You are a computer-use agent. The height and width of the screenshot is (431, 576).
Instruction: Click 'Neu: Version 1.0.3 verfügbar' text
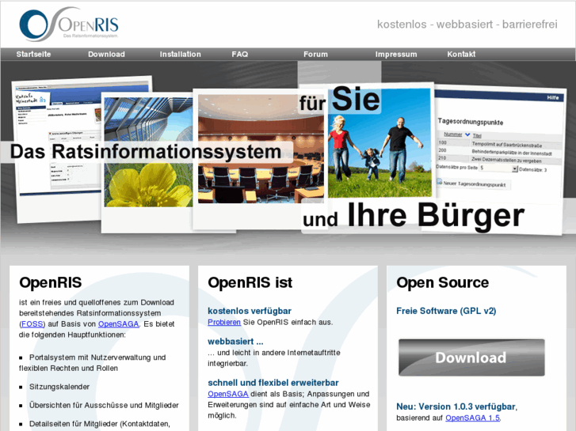coord(456,406)
